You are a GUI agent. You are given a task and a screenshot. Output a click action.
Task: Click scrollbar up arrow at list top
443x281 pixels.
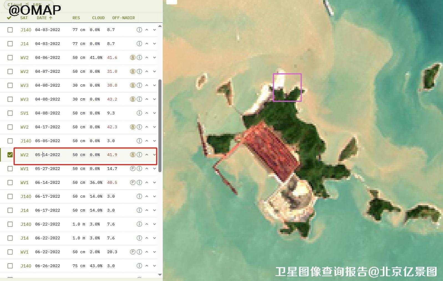(x=160, y=26)
